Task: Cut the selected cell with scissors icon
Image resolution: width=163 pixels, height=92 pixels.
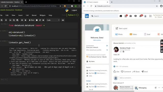Action: [x=10, y=20]
